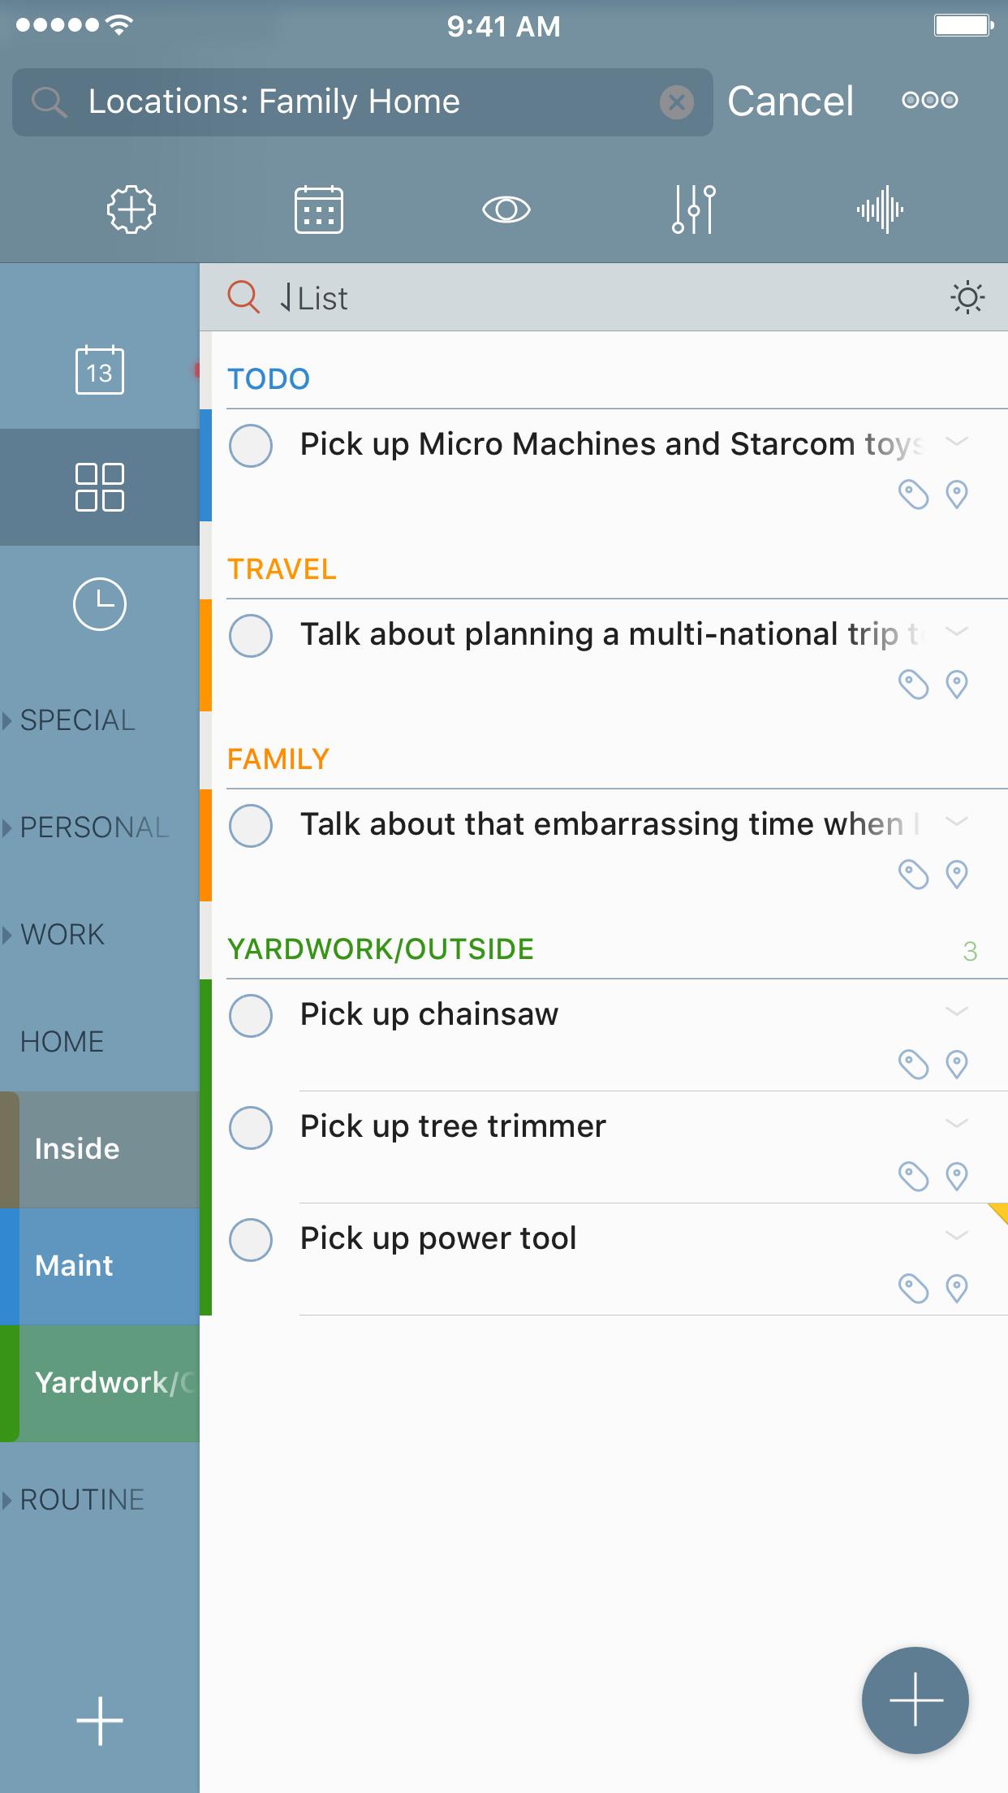The width and height of the screenshot is (1008, 1793).
Task: Open the gear-plus settings icon
Action: pos(131,210)
